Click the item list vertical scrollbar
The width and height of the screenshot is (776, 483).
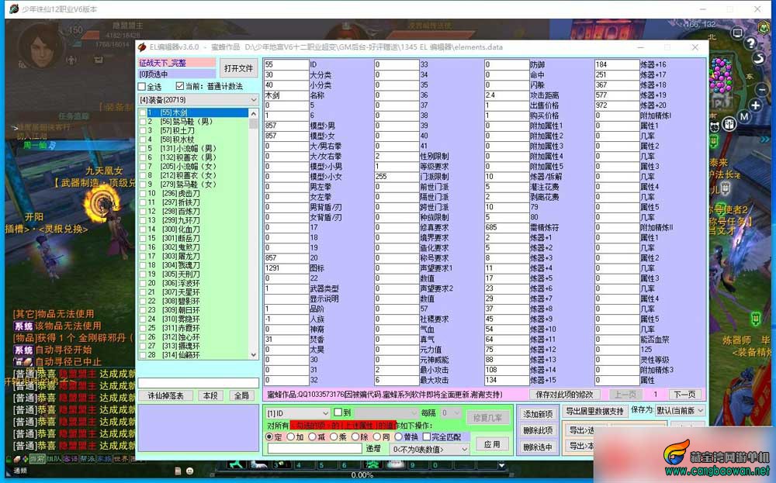(254, 234)
